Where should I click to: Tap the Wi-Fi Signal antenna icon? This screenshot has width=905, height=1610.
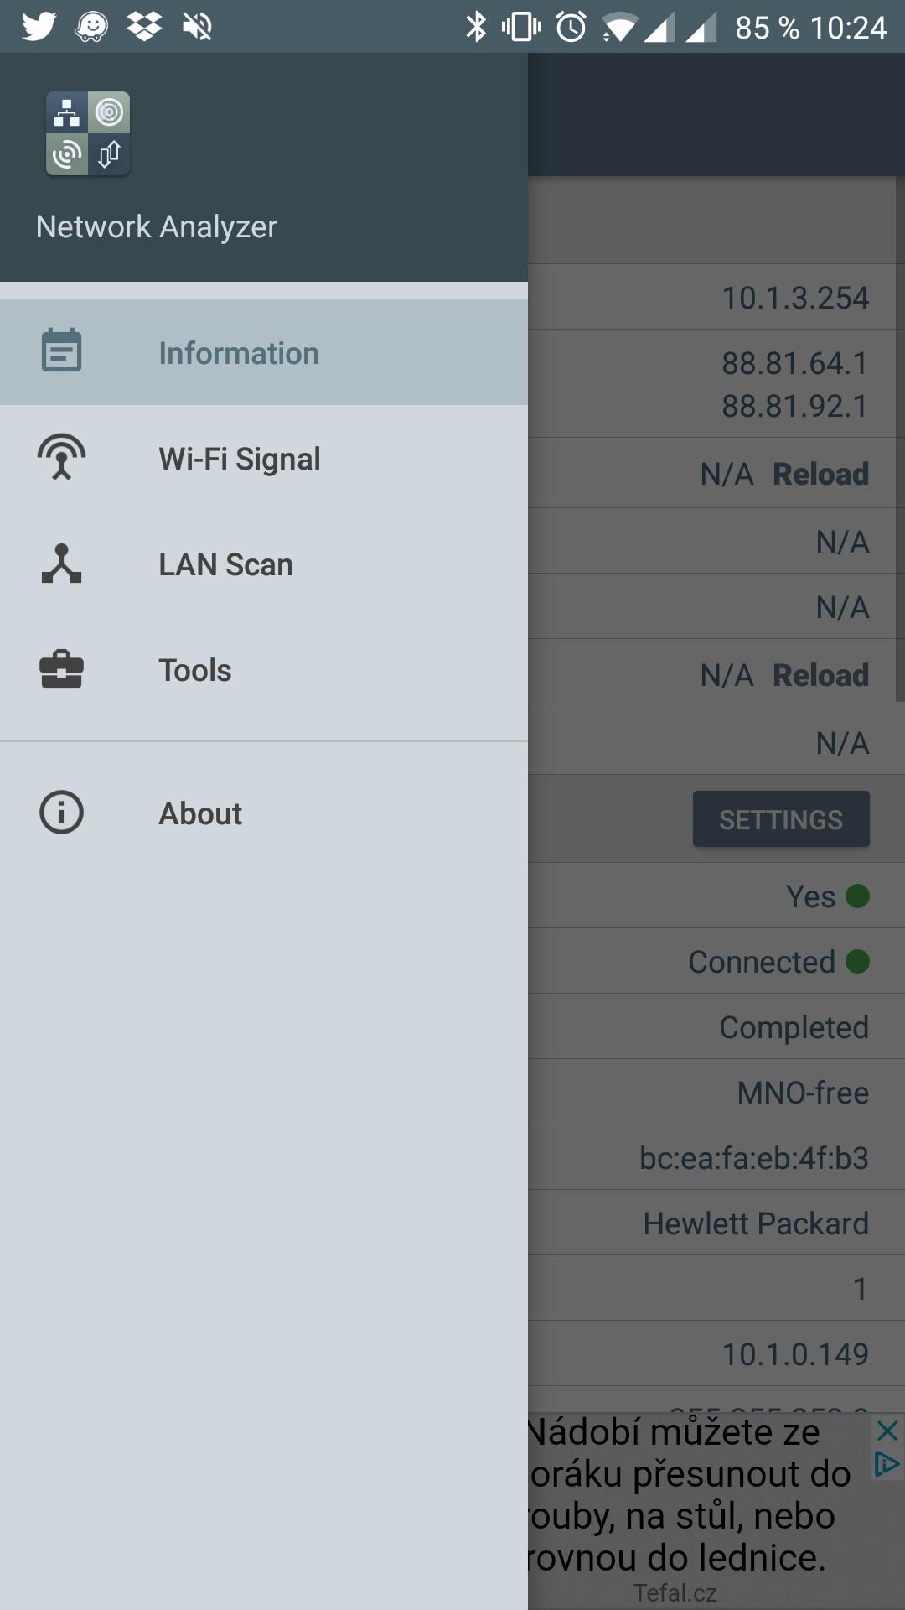click(61, 458)
